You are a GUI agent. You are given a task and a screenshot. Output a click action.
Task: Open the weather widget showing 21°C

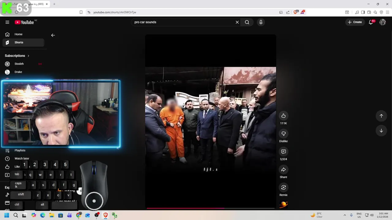pos(316,215)
